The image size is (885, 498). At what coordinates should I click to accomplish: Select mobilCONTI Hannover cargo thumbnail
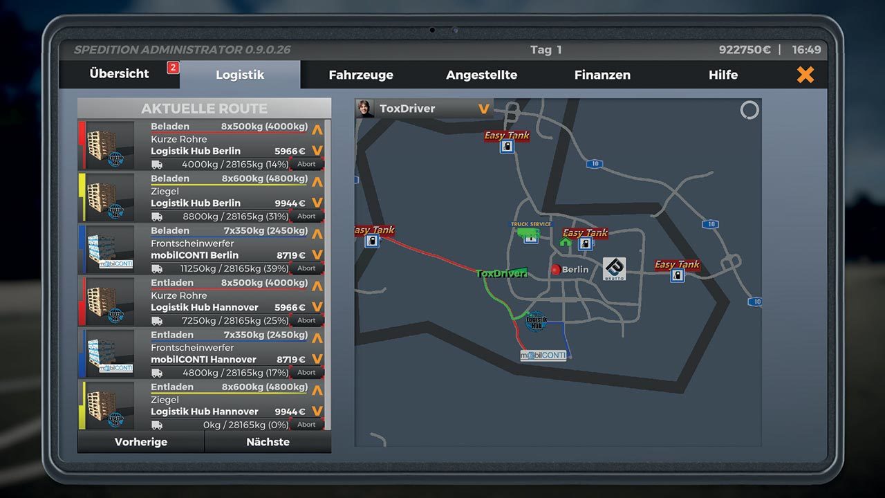coord(109,353)
